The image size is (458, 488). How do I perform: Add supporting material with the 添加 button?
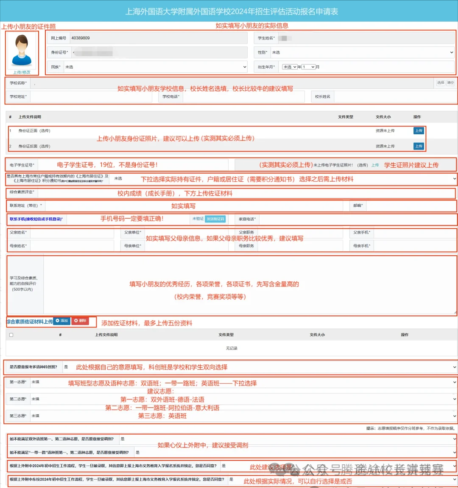62,321
